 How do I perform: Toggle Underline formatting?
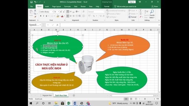46,16
